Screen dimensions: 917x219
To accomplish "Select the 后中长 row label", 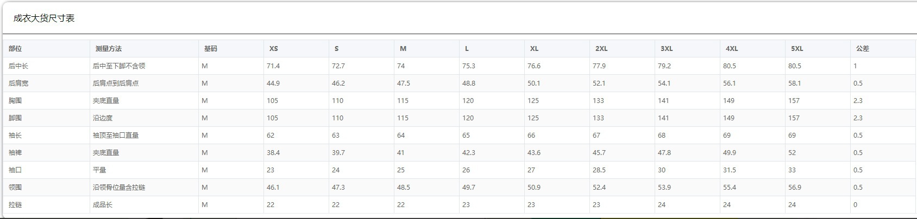I will (x=18, y=66).
